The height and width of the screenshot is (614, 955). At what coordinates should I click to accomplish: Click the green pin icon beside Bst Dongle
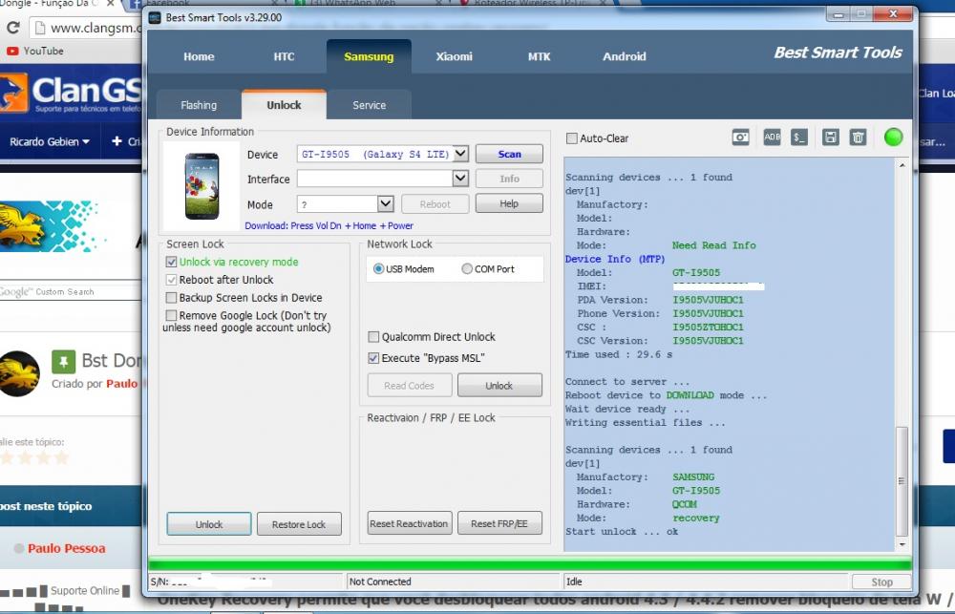[x=63, y=361]
